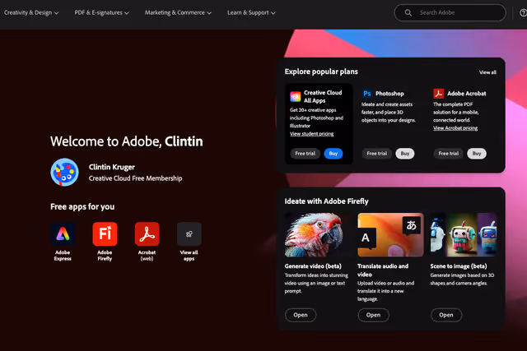The height and width of the screenshot is (351, 527).
Task: Click the Translate audio and video thumbnail
Action: tap(390, 235)
